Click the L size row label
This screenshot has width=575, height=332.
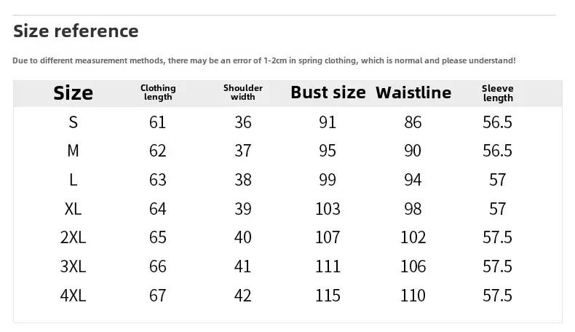click(74, 180)
